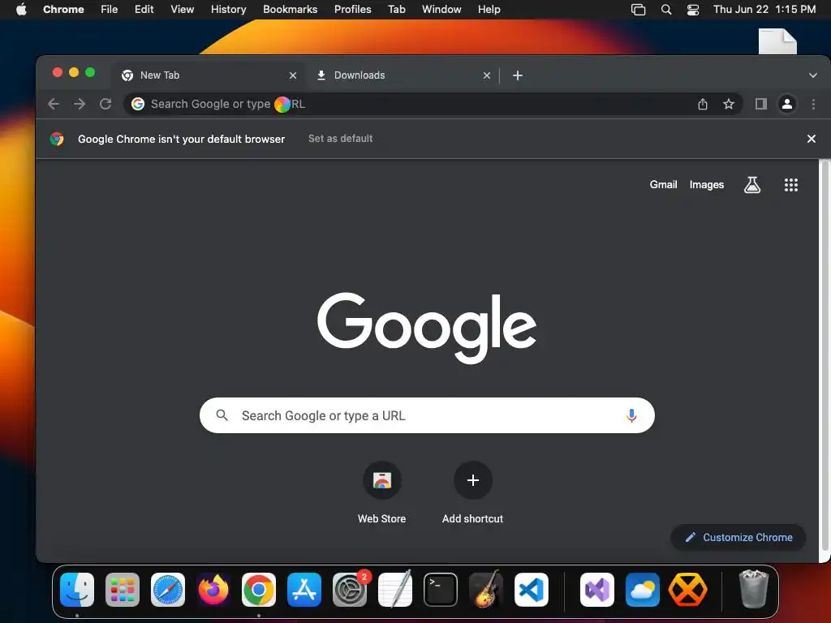This screenshot has width=831, height=623.
Task: Open Control Center in menu bar
Action: (693, 9)
